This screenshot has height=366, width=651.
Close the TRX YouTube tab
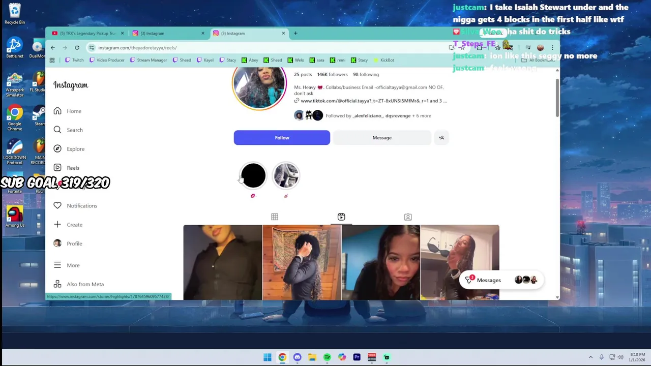122,34
